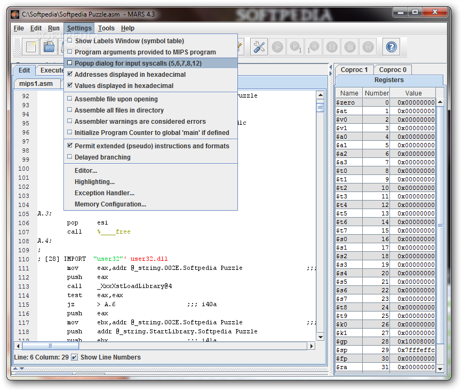Click editor vertical scrollbar up arrow
Image resolution: width=462 pixels, height=391 pixels.
(x=320, y=95)
